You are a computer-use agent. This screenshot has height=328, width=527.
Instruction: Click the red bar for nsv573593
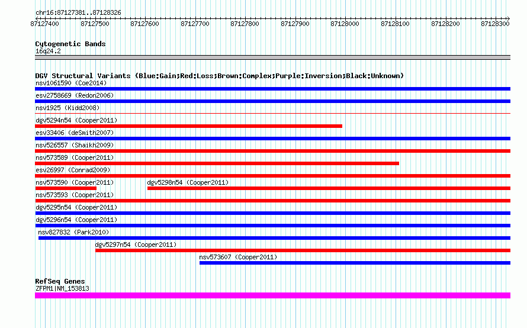click(272, 201)
